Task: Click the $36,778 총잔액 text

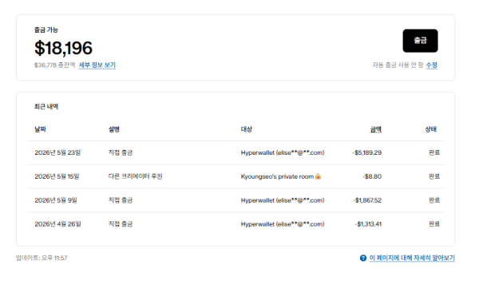Action: point(54,65)
